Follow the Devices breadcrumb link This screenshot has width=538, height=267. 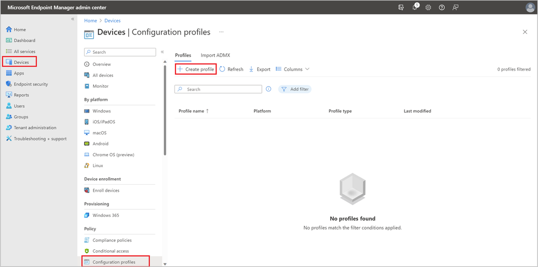pyautogui.click(x=113, y=20)
